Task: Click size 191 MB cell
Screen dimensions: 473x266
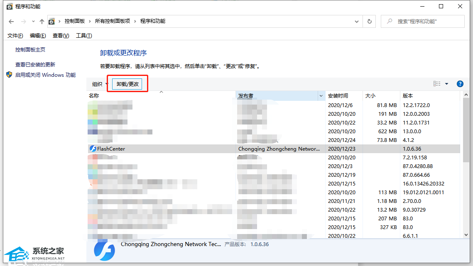Action: pyautogui.click(x=387, y=114)
